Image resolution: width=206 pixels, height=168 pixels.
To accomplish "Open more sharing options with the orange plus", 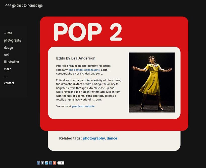I will pos(55,163).
